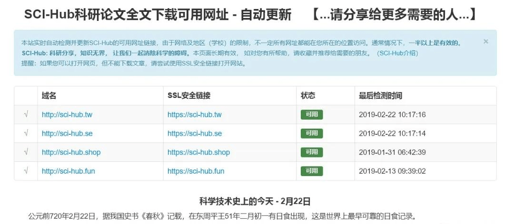Open SSL link https://sci-hub.se
Viewport: 514px width, 224px height.
click(195, 134)
